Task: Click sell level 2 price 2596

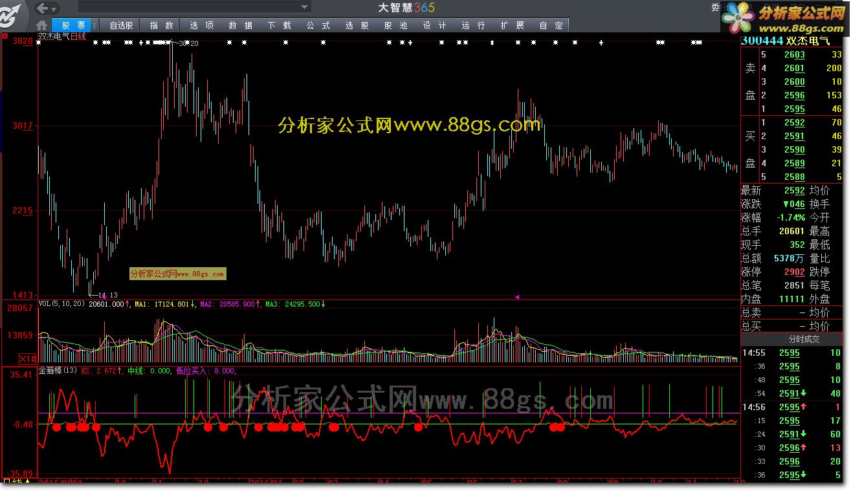Action: [794, 96]
